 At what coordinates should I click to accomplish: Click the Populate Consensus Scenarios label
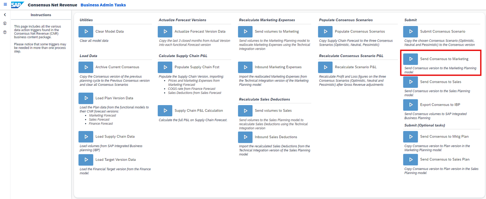click(x=360, y=31)
